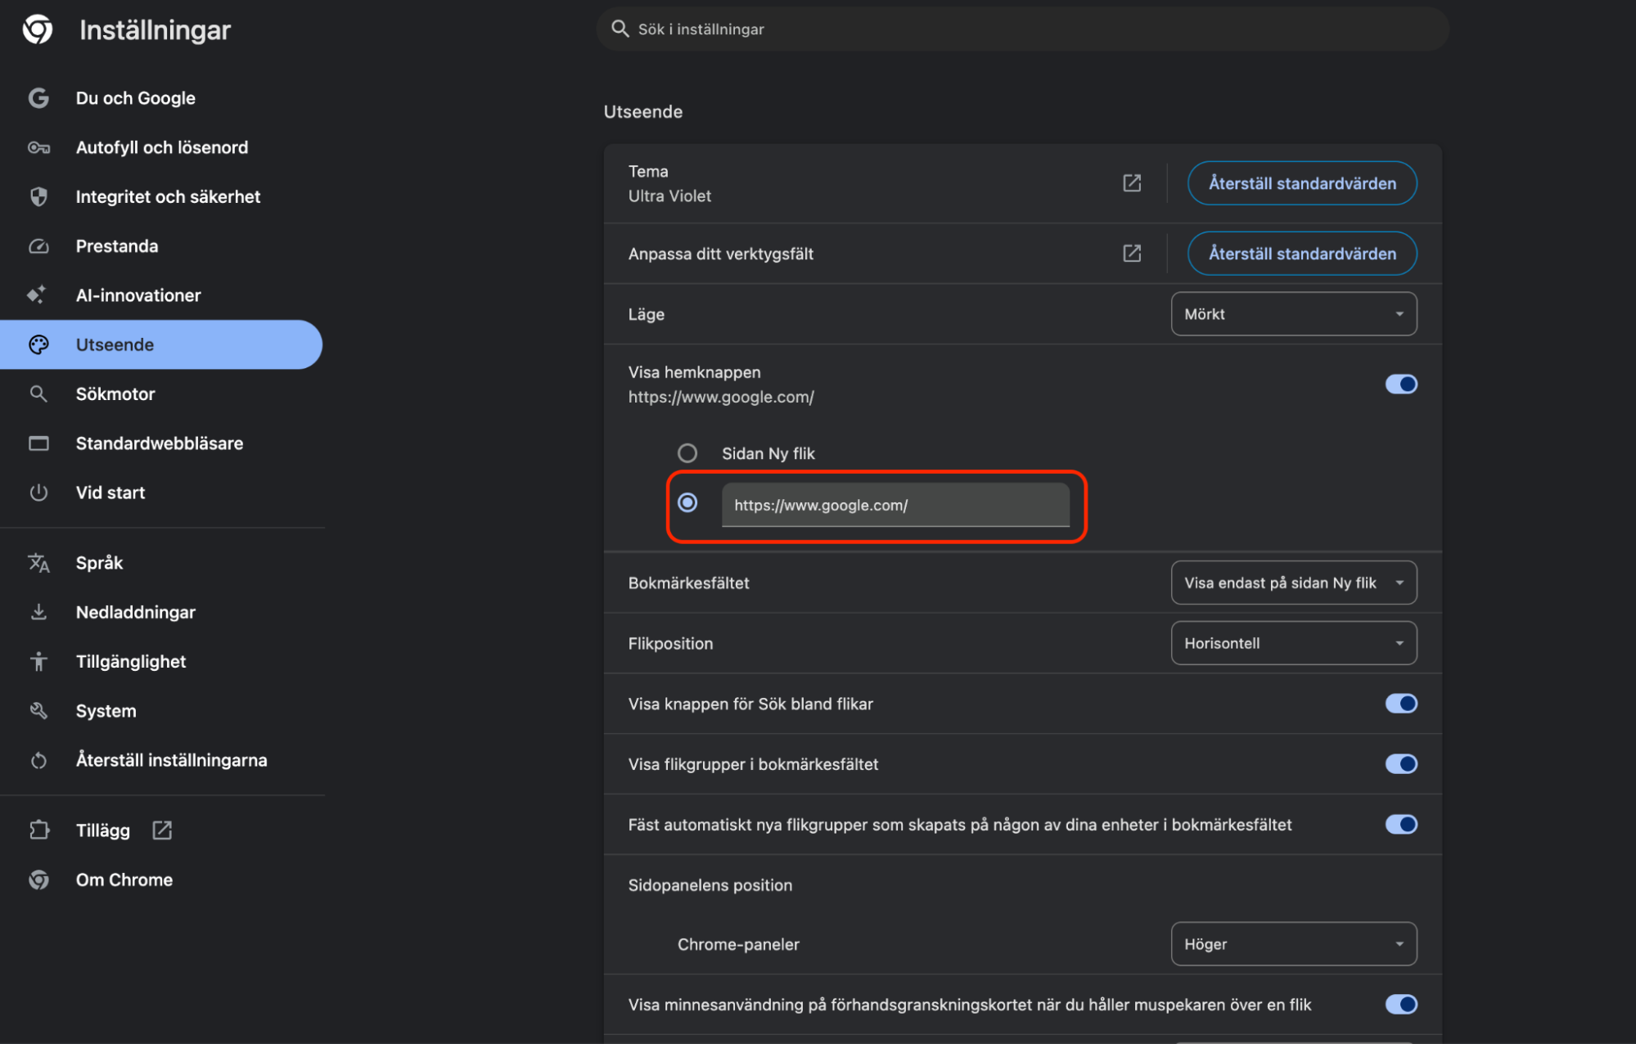Select the custom URL radio button
This screenshot has height=1044, width=1636.
click(687, 502)
